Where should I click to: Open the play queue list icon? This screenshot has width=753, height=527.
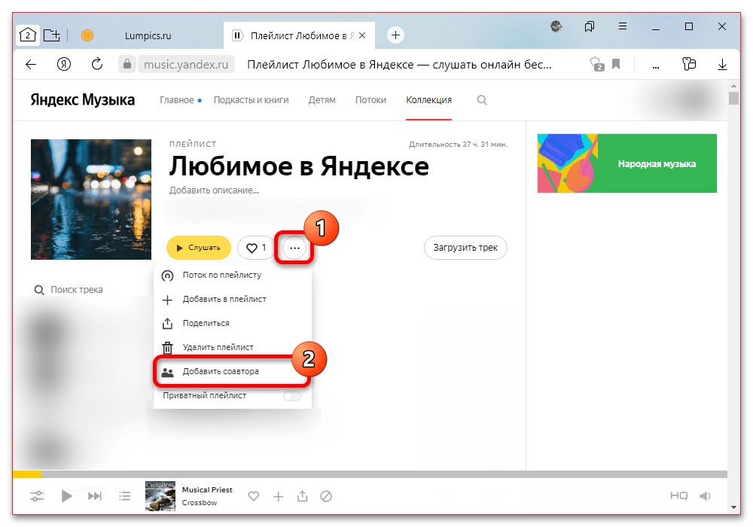(124, 496)
